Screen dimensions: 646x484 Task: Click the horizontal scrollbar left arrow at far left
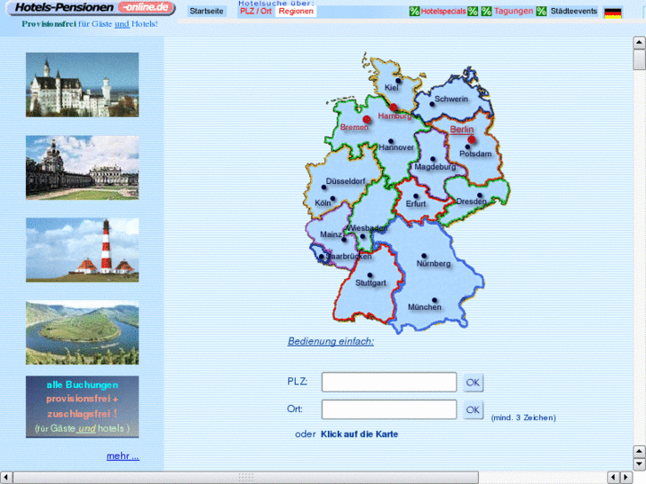tap(6, 477)
